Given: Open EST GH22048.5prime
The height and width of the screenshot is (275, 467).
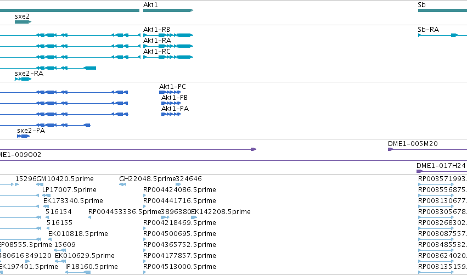Looking at the screenshot, I should point(148,179).
